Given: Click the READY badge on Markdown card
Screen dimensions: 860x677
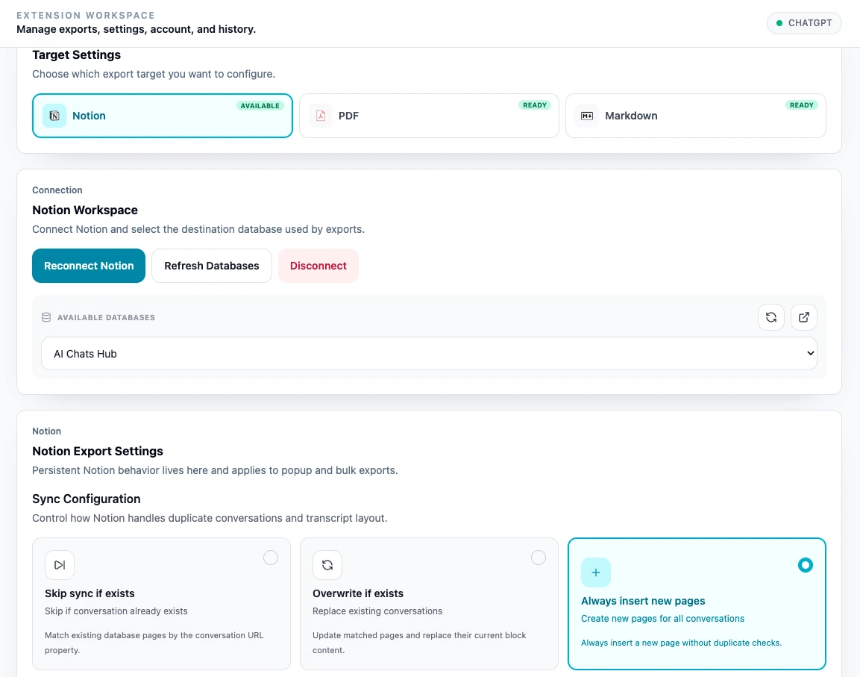Looking at the screenshot, I should [801, 105].
